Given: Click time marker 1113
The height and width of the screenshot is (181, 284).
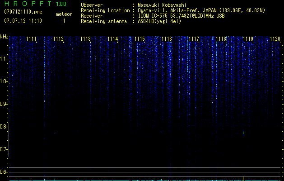Looking at the screenshot, I should click(x=85, y=39).
